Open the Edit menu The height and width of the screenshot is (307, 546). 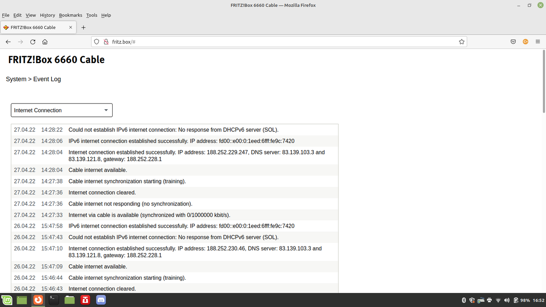(x=17, y=15)
